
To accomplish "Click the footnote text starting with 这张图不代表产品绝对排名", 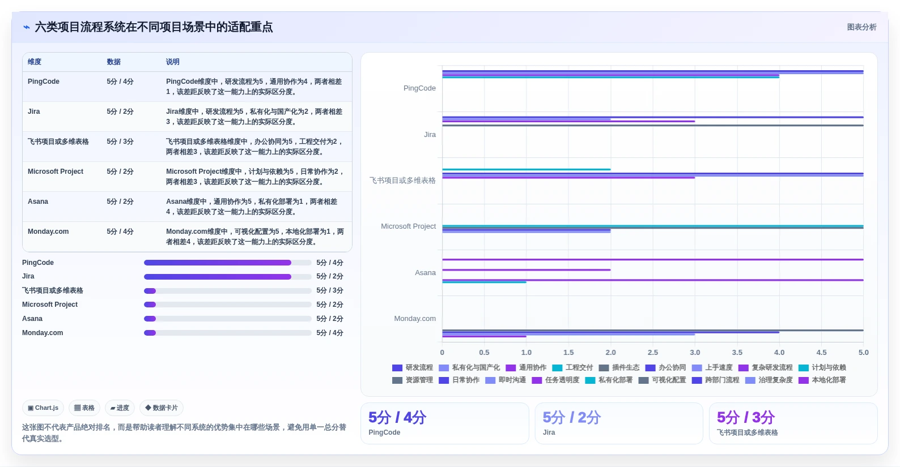I will pyautogui.click(x=184, y=433).
